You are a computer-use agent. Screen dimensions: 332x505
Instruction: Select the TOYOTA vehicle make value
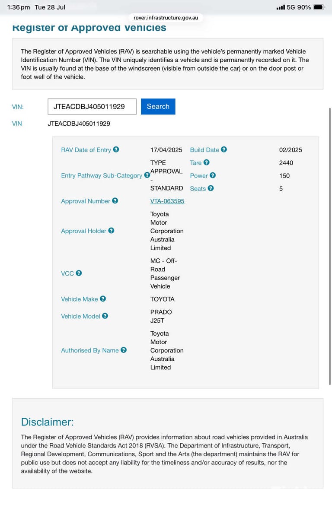(x=163, y=299)
